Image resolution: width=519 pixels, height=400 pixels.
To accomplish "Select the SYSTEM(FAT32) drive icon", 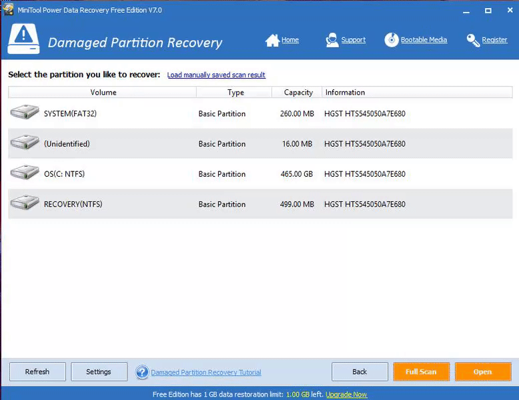I will pos(25,112).
